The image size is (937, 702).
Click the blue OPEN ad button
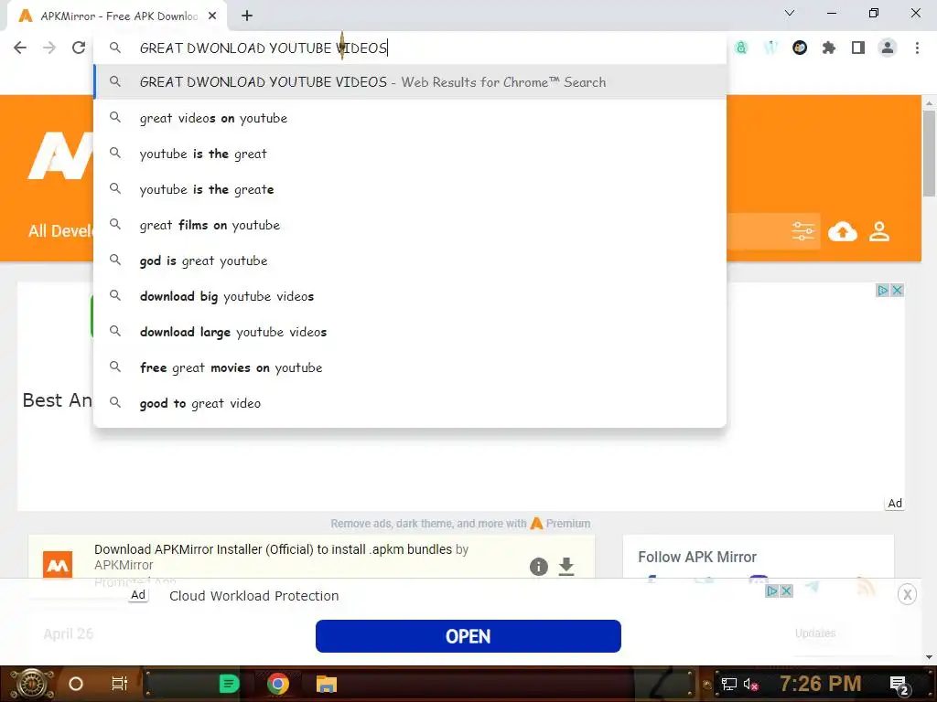pos(468,636)
